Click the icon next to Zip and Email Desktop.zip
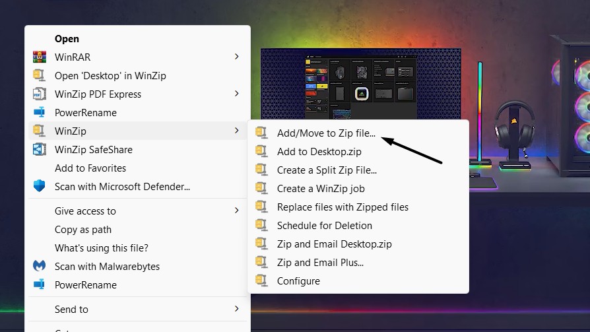Image resolution: width=590 pixels, height=332 pixels. point(261,243)
